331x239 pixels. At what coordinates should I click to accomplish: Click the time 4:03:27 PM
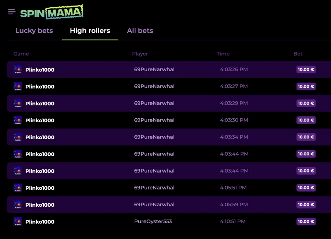(x=234, y=86)
